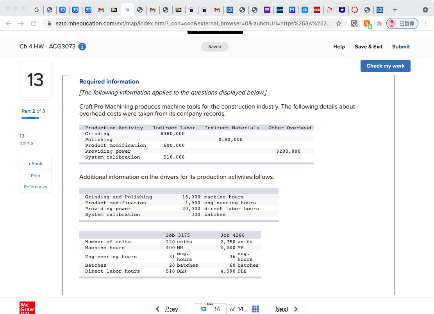Switch to the translate favicon tab

304,10
